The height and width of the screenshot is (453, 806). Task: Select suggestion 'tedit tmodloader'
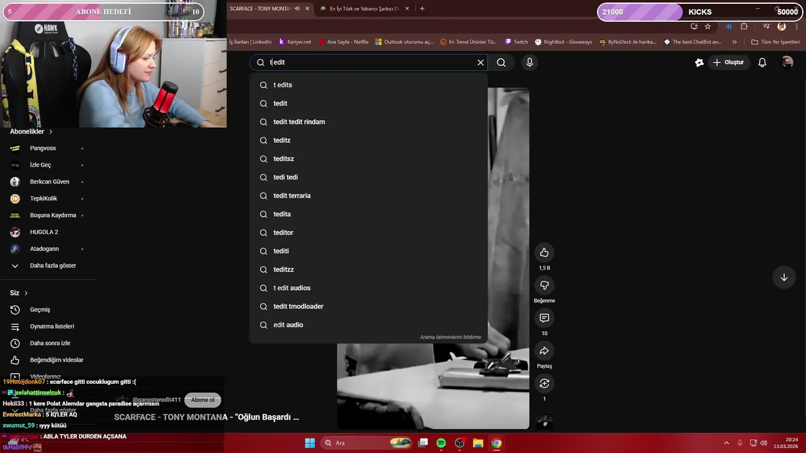click(368, 306)
